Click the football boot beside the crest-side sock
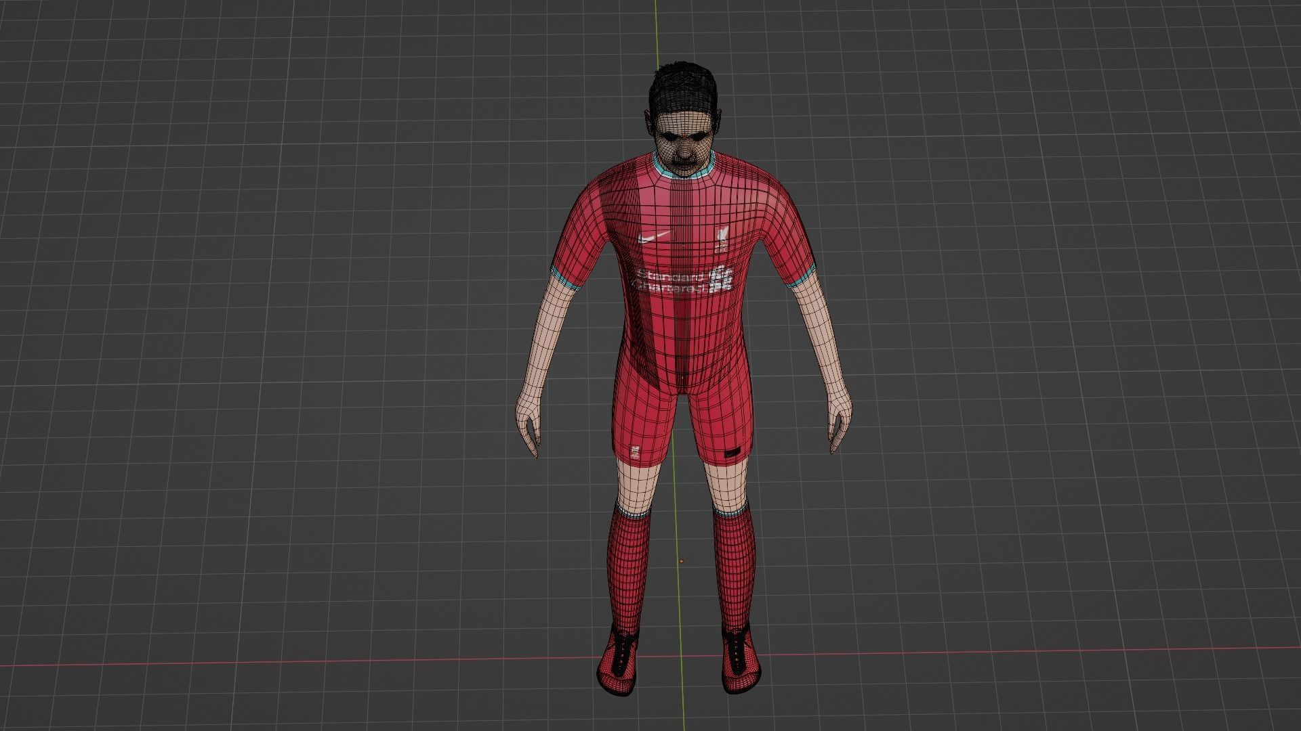This screenshot has width=1301, height=731. pos(619,659)
